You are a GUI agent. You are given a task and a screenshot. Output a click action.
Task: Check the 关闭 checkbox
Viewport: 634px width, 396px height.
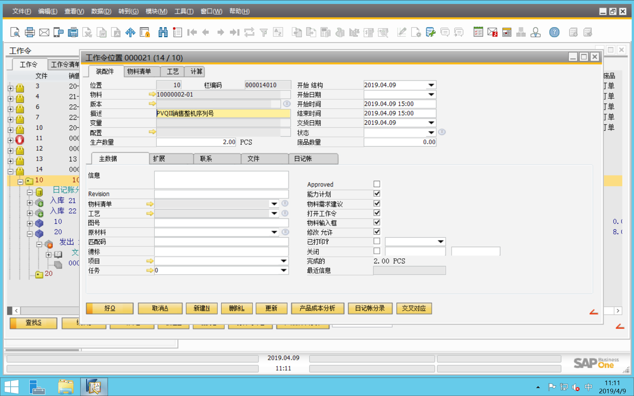point(377,251)
